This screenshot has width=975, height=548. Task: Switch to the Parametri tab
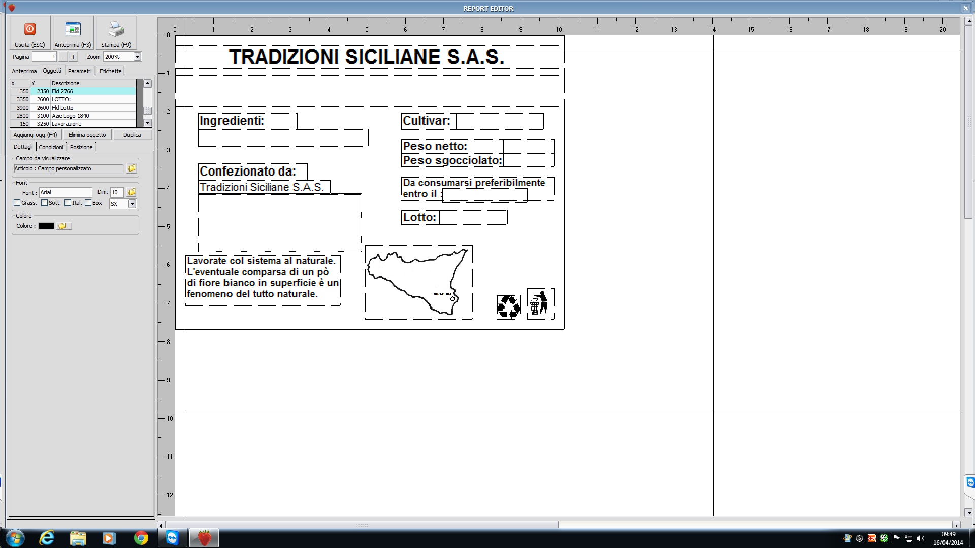[80, 71]
